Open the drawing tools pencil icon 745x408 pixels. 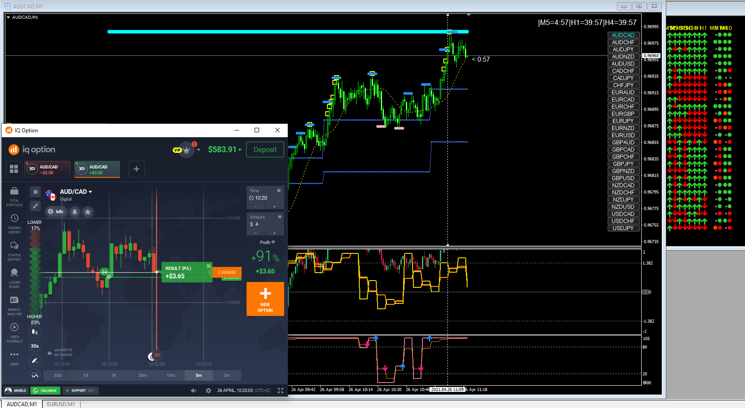(34, 360)
